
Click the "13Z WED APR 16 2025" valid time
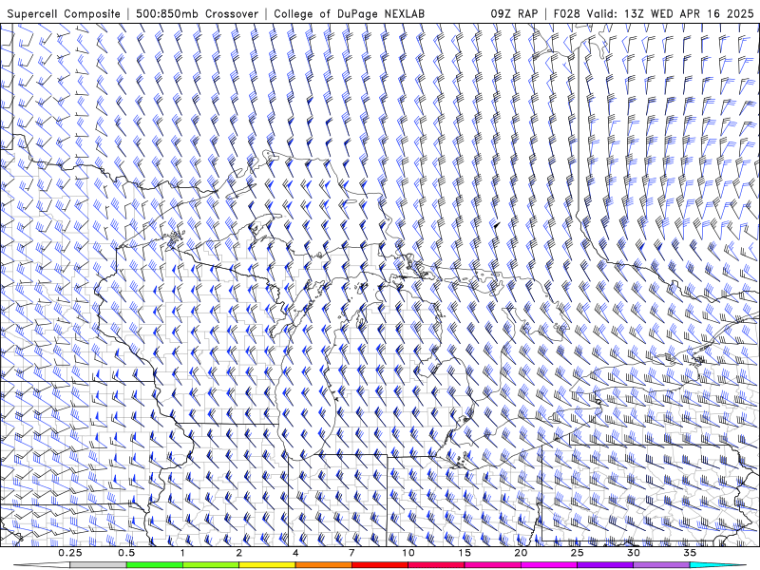[689, 14]
